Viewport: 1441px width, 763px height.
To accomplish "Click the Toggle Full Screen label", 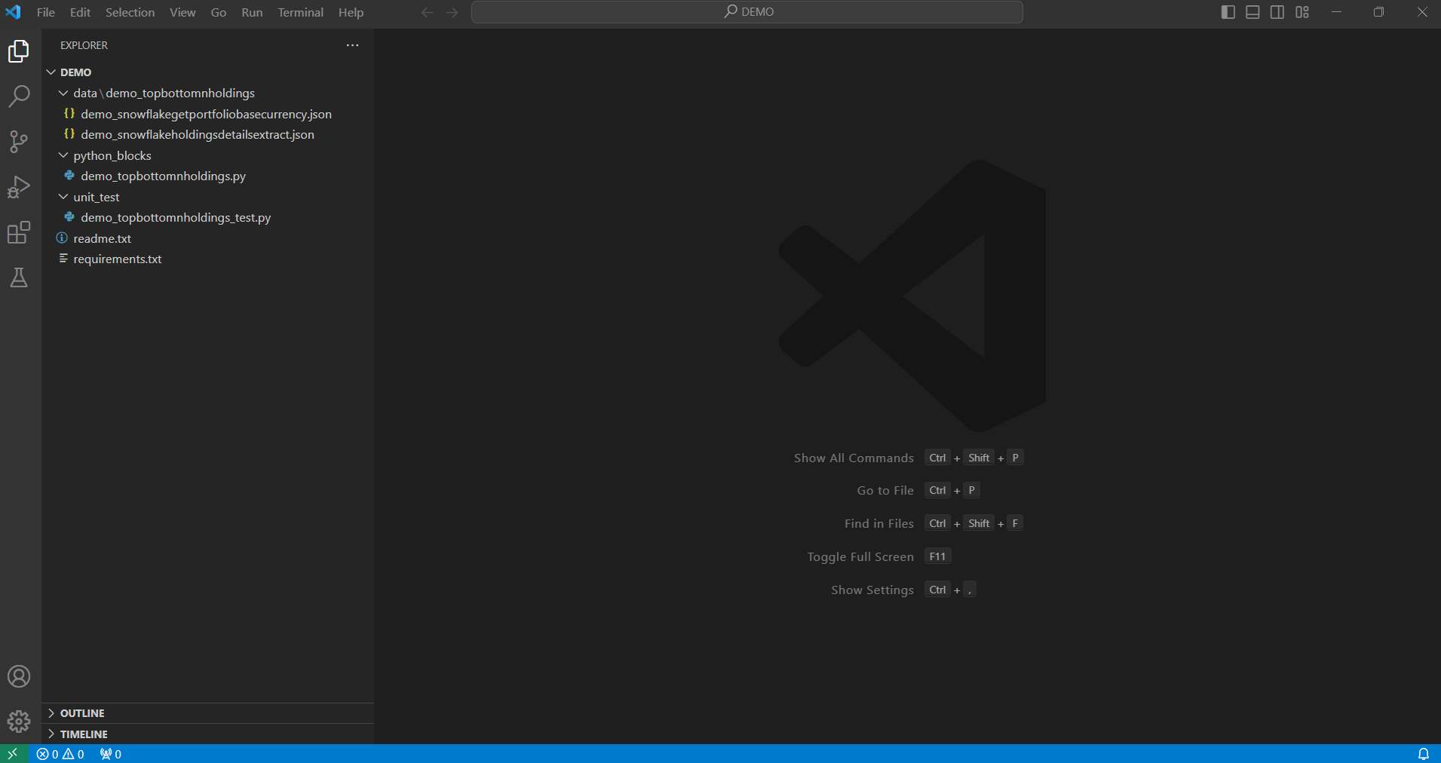I will click(x=860, y=556).
